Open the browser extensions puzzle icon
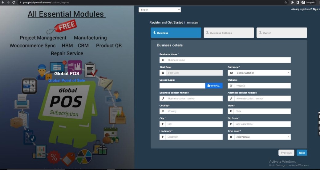The image size is (320, 170). point(292,2)
